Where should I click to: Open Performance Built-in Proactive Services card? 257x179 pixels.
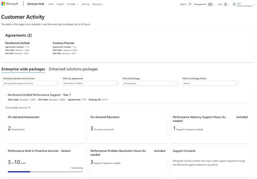[x=45, y=162]
